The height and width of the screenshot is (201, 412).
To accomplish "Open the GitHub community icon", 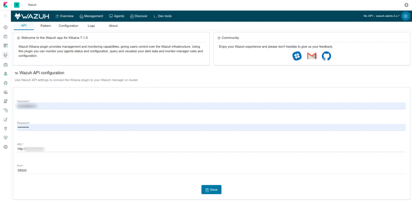I will pyautogui.click(x=326, y=56).
